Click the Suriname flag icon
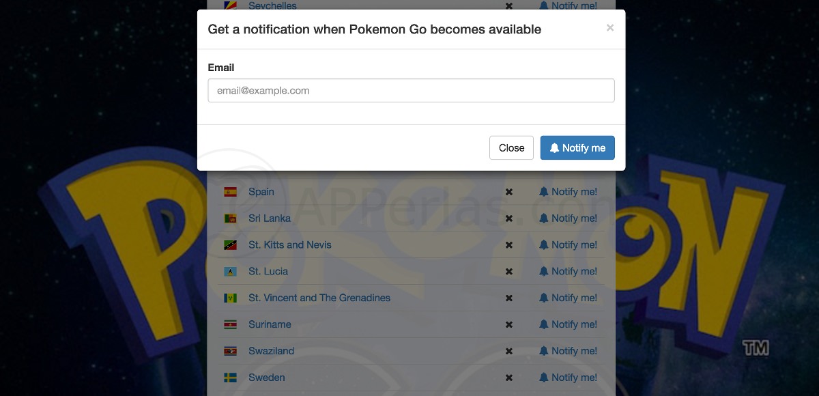The image size is (819, 396). coord(230,324)
